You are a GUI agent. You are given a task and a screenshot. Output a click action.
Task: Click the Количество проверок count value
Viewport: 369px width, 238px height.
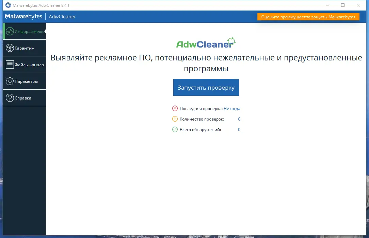pos(239,119)
